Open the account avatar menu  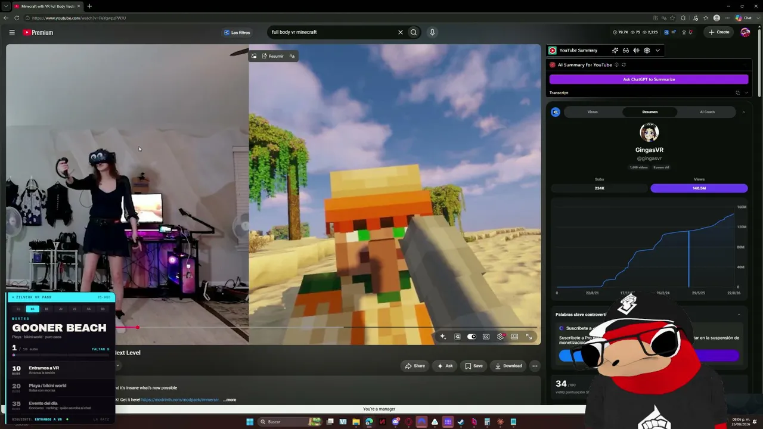(x=745, y=32)
